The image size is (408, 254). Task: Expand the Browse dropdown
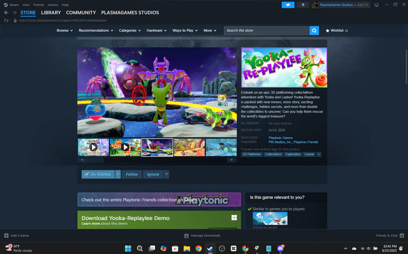[x=65, y=30]
